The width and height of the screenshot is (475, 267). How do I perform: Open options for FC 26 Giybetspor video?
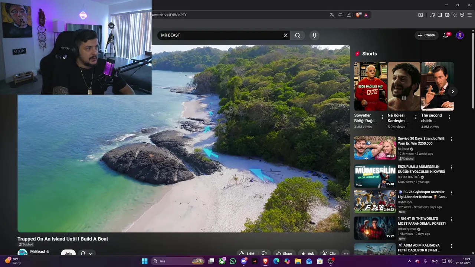click(452, 193)
